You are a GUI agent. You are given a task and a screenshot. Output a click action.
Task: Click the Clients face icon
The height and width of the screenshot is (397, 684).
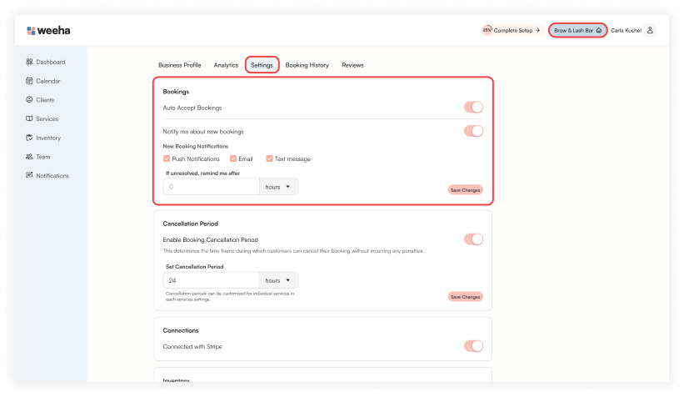[29, 99]
